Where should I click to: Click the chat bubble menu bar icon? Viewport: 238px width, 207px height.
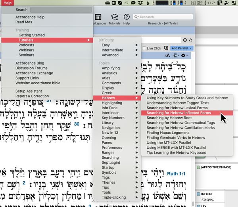[x=133, y=3]
